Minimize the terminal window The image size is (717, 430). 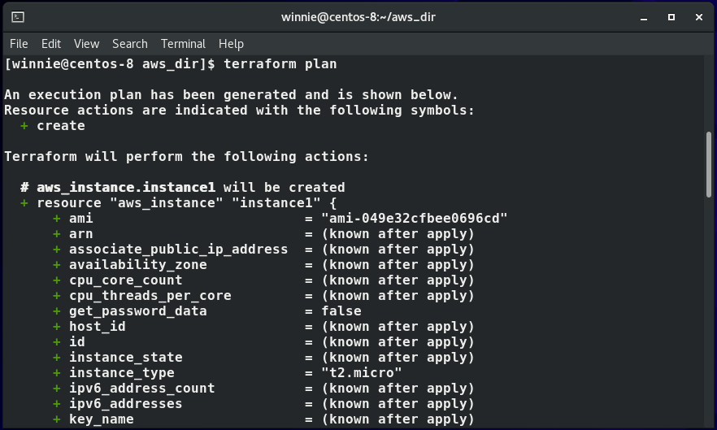point(644,17)
